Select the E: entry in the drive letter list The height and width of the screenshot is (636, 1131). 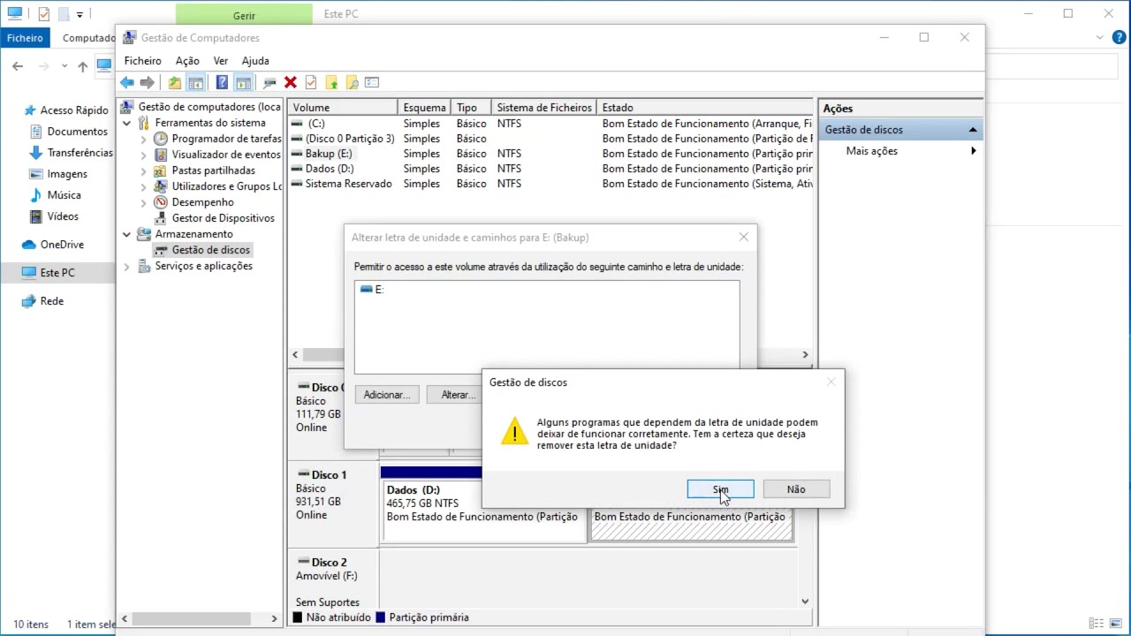pos(372,290)
